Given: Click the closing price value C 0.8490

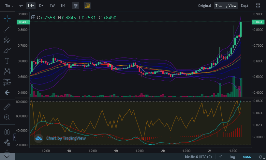Looking at the screenshot, I should pos(108,18).
